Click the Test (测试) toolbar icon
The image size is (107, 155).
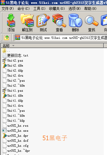43,22
